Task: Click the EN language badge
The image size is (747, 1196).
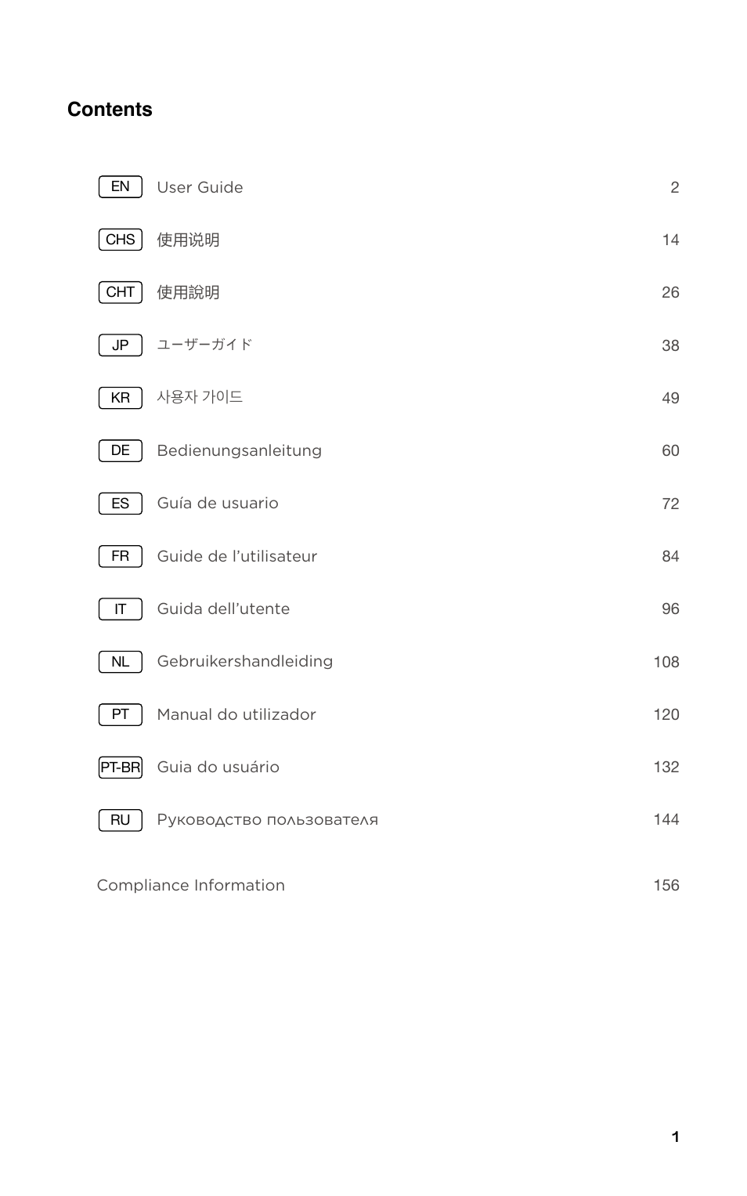Action: (x=120, y=186)
